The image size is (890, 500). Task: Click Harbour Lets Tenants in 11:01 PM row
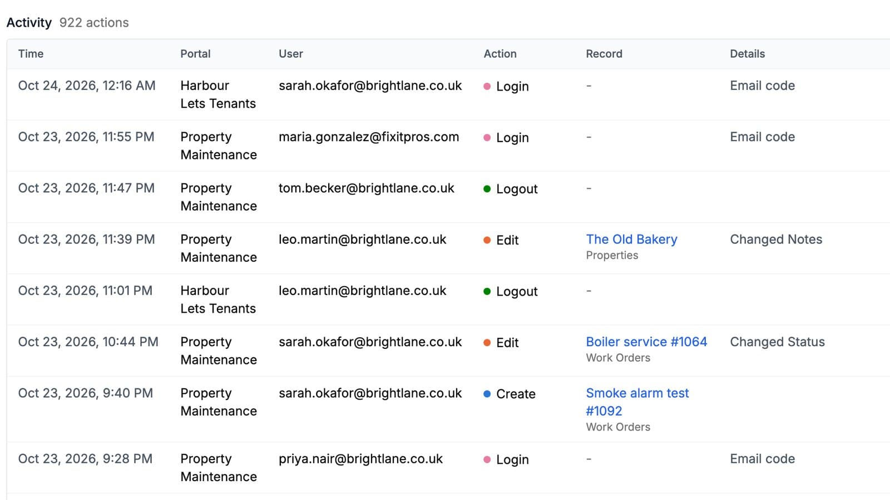coord(218,299)
